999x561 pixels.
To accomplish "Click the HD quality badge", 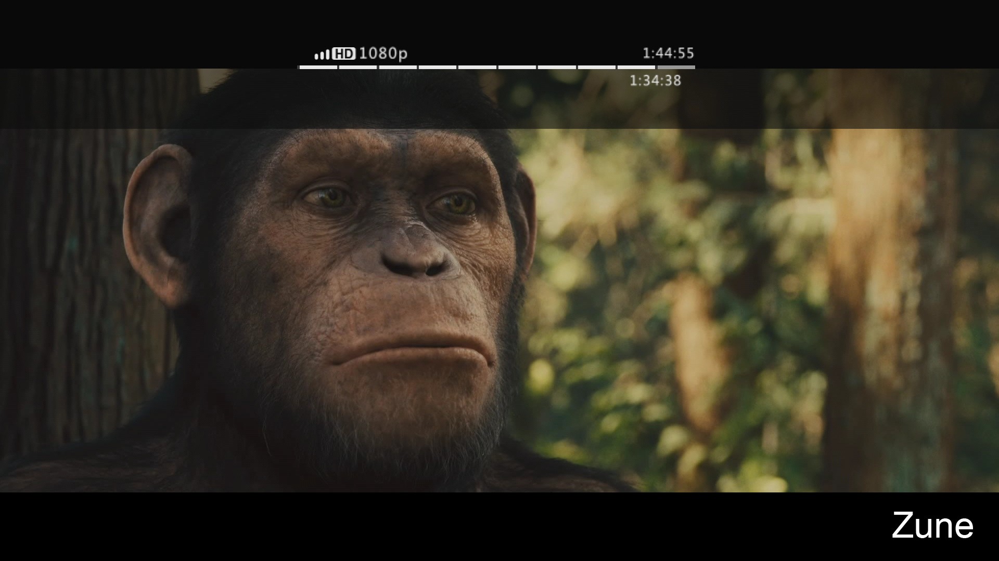I will 343,54.
